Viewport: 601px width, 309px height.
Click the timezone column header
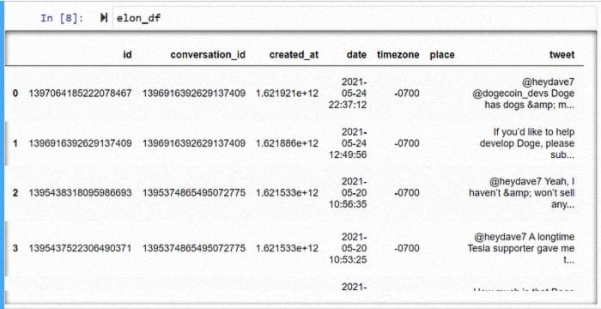398,55
